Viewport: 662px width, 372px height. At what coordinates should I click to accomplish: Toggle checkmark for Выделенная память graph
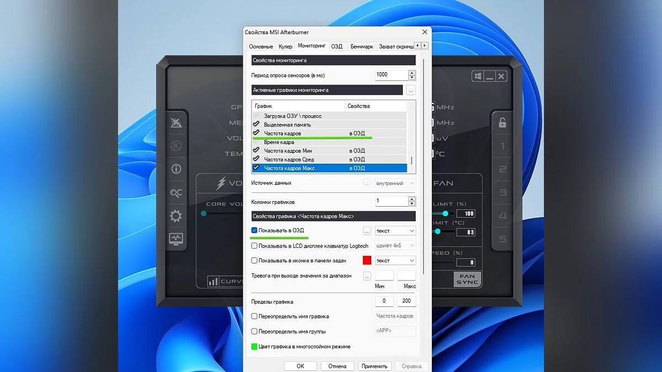pos(256,125)
